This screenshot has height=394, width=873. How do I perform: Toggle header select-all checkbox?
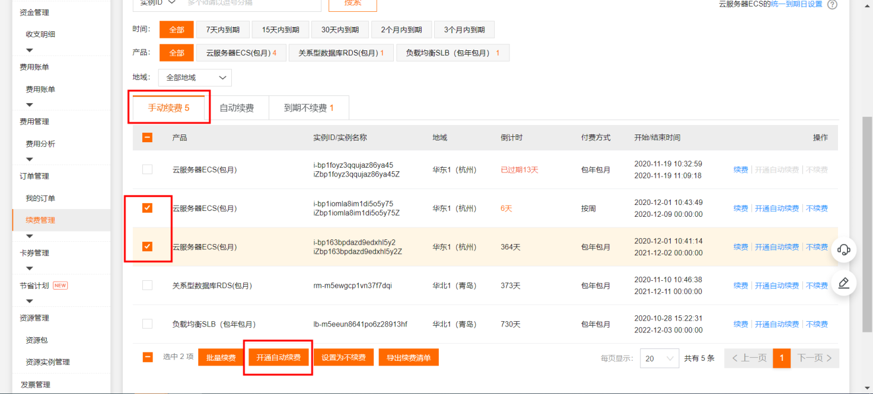148,137
